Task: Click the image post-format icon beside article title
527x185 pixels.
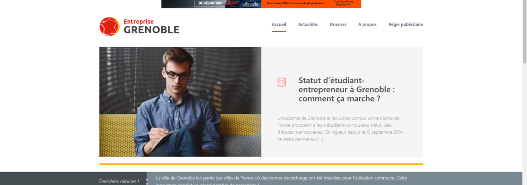Action: (x=282, y=82)
